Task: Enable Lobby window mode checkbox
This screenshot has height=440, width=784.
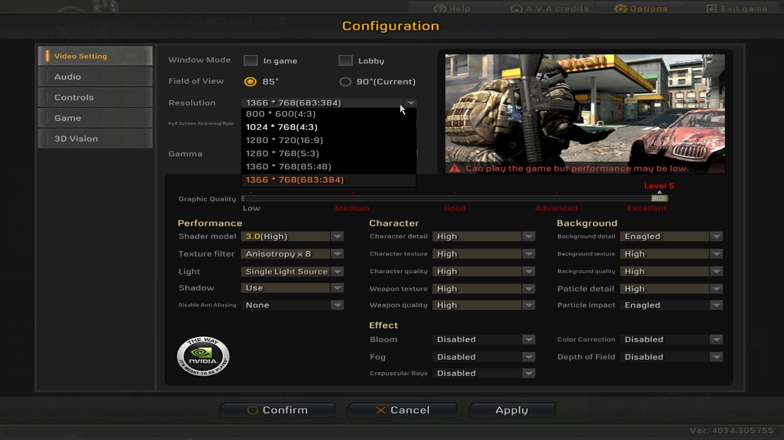Action: tap(346, 61)
